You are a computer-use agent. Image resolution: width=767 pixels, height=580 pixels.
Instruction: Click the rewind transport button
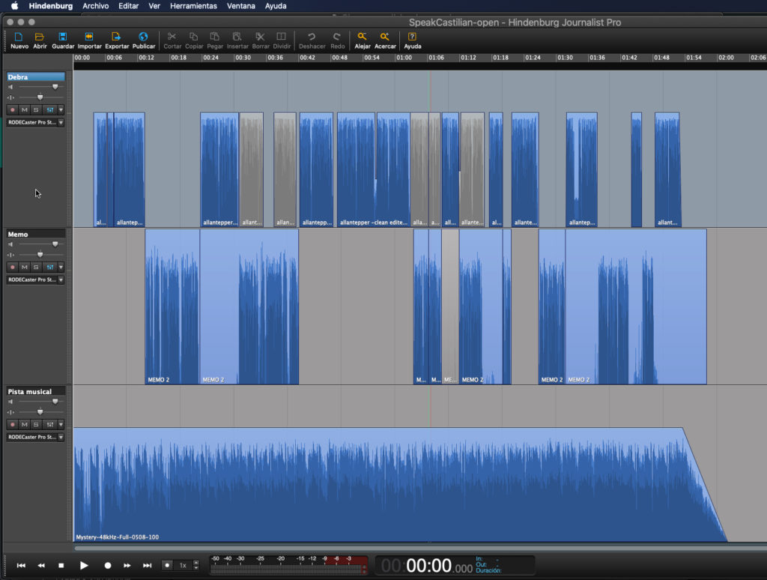[x=41, y=565]
